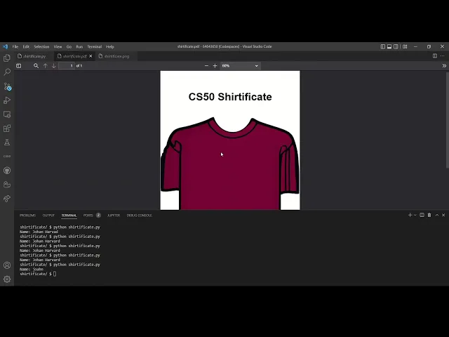Select the Terminal panel tab
The height and width of the screenshot is (337, 449).
[x=69, y=216]
